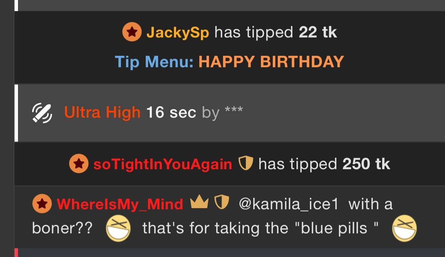Screen dimensions: 445x257
Task: Open the Tip Menu label
Action: click(154, 62)
